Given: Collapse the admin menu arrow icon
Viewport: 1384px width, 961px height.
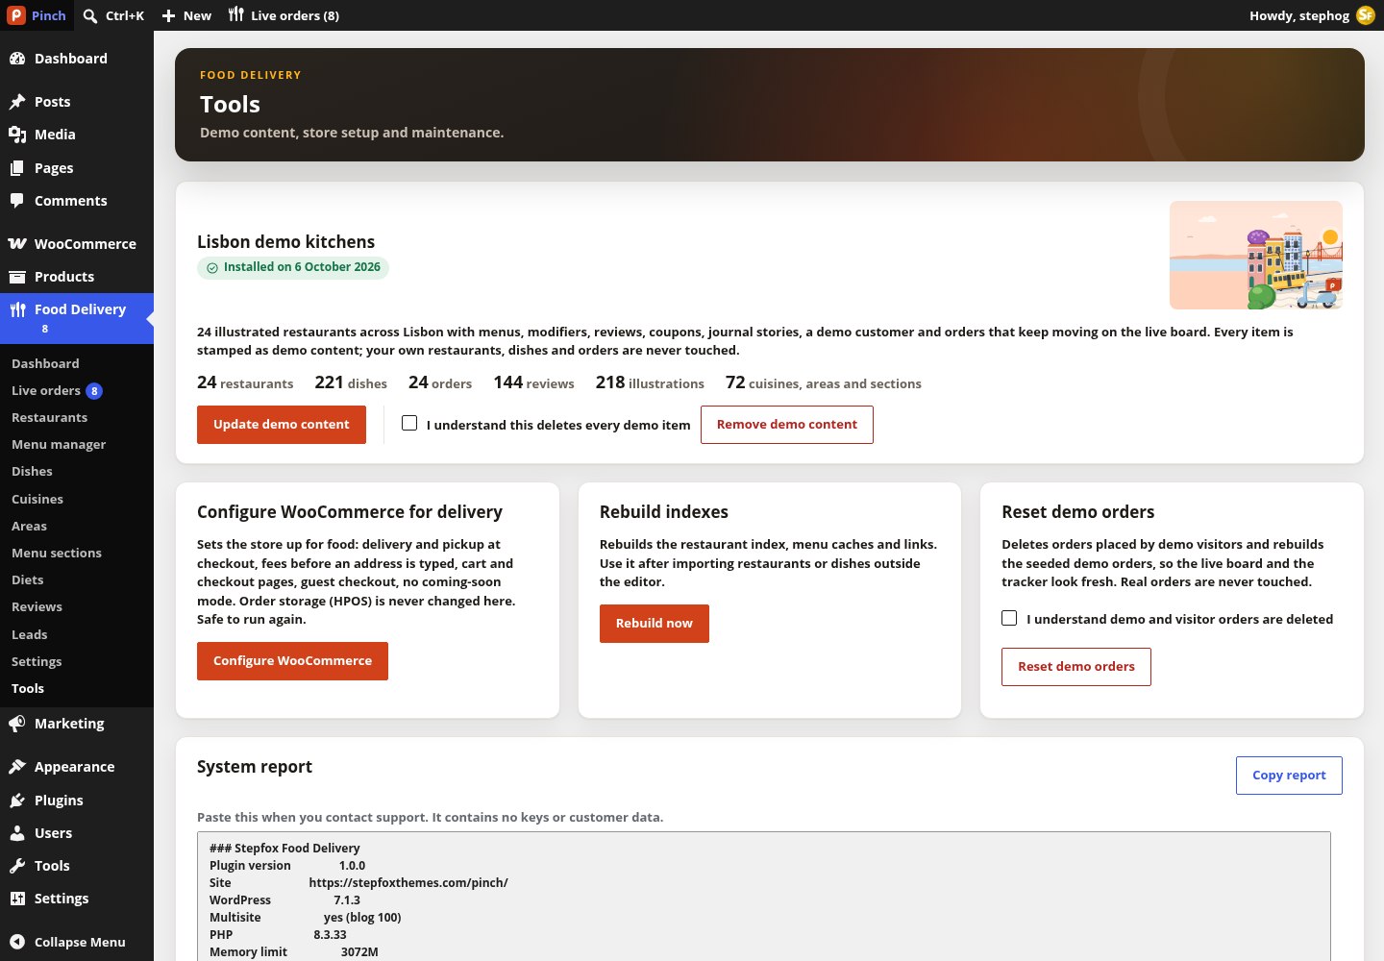Looking at the screenshot, I should coord(17,942).
